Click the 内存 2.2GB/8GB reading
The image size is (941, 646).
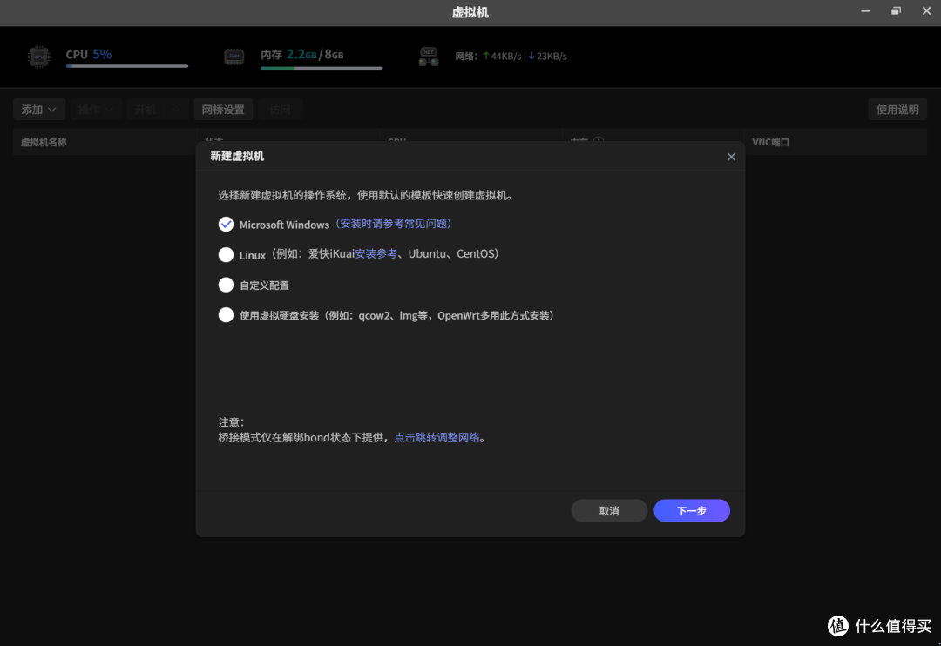click(301, 55)
